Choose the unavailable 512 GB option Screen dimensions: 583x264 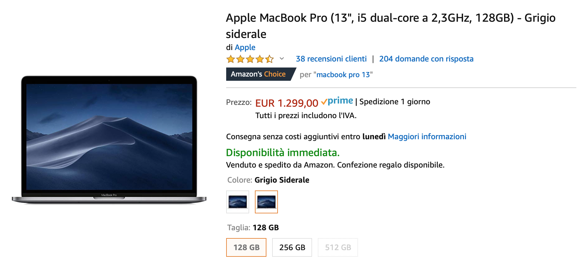pyautogui.click(x=338, y=247)
